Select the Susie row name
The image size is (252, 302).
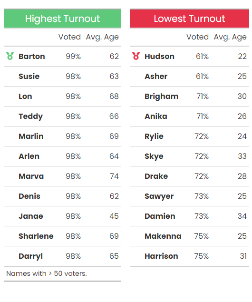29,77
